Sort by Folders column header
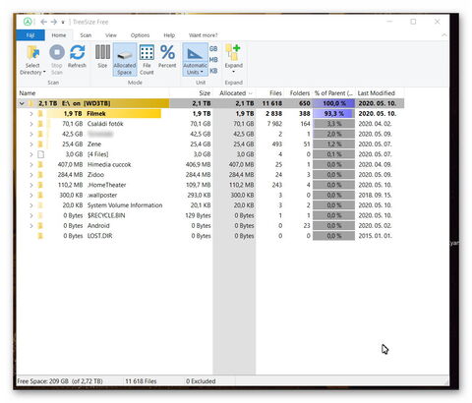Screen dimensions: 472x403 coord(298,93)
